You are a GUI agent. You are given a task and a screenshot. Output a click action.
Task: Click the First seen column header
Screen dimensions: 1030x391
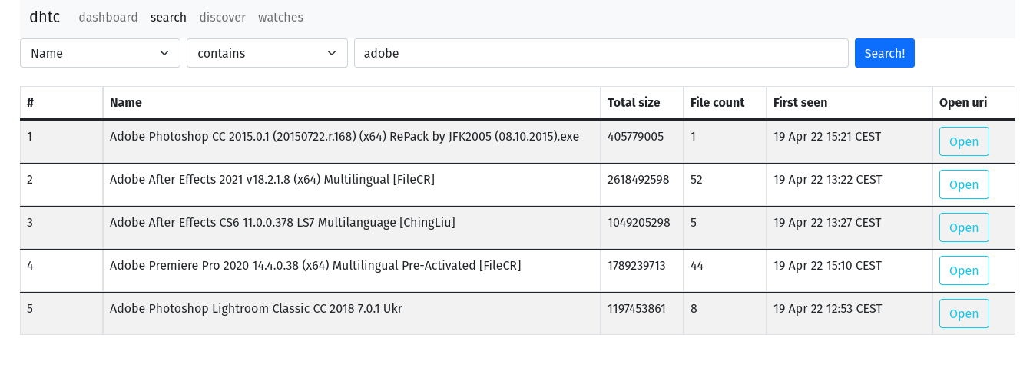click(x=800, y=102)
